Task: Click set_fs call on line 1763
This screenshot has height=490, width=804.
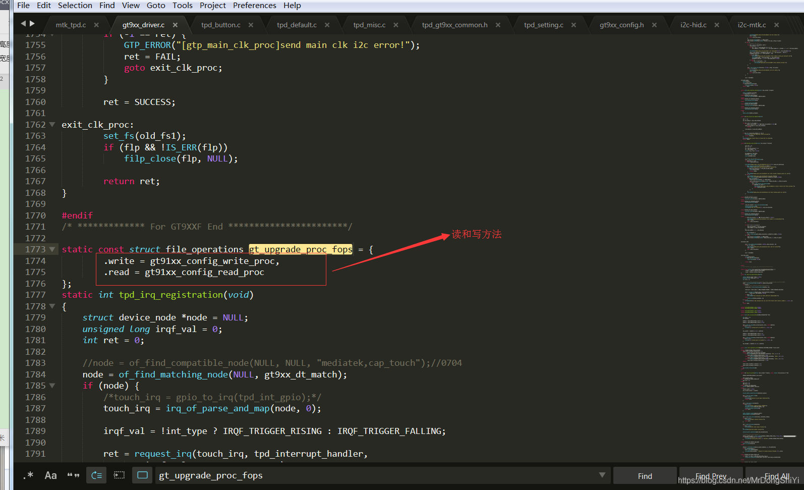Action: click(119, 136)
